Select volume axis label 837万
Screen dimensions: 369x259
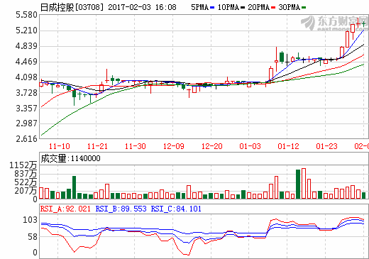click(x=26, y=174)
